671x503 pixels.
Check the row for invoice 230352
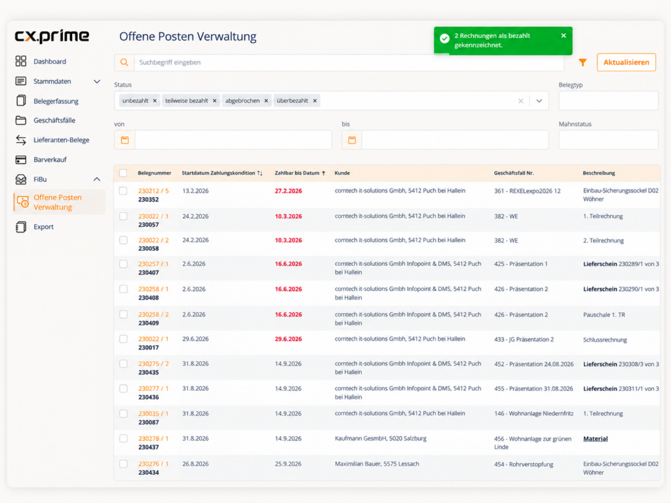pyautogui.click(x=123, y=191)
